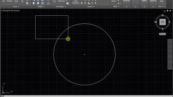
Task: Expand the Modify panel
Action: [41, 6]
